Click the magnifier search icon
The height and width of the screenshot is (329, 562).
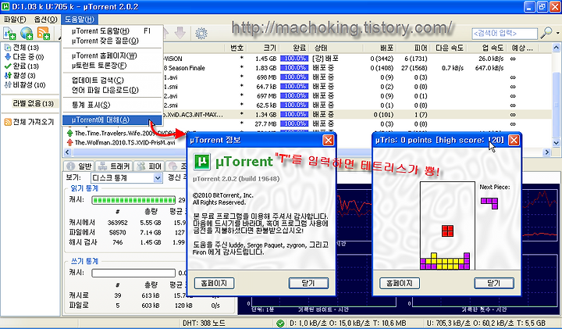(x=546, y=33)
